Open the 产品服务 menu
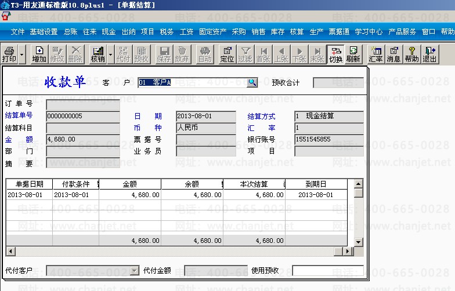This screenshot has height=291, width=455. [x=402, y=31]
